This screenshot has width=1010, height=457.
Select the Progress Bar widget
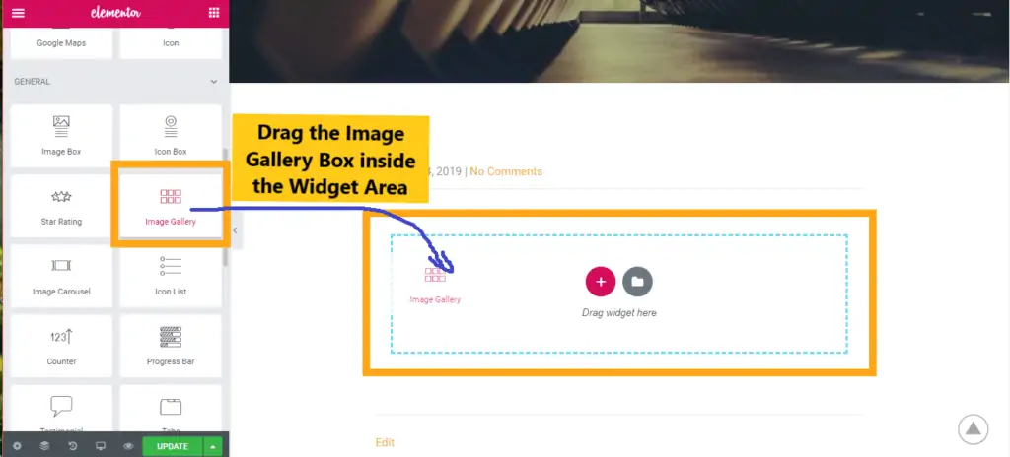click(171, 346)
